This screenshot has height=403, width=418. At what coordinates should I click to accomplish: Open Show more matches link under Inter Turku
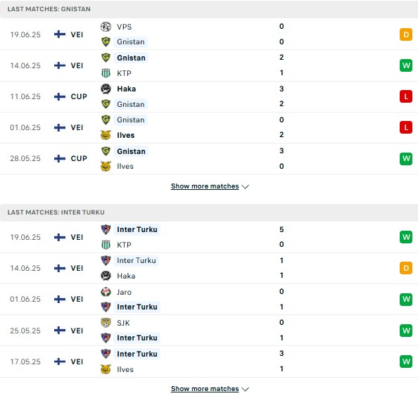point(205,389)
